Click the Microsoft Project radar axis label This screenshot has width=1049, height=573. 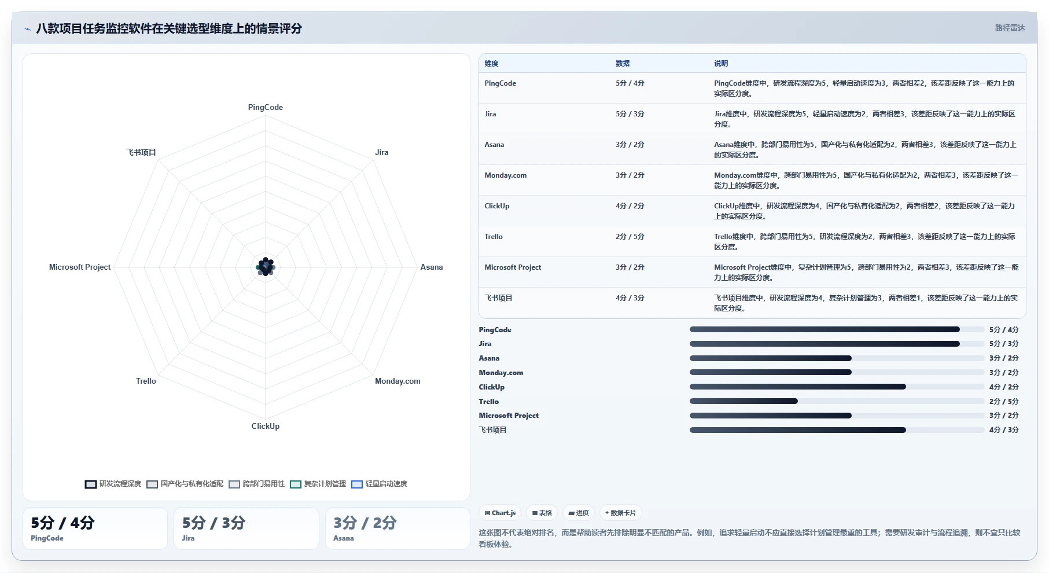(80, 267)
